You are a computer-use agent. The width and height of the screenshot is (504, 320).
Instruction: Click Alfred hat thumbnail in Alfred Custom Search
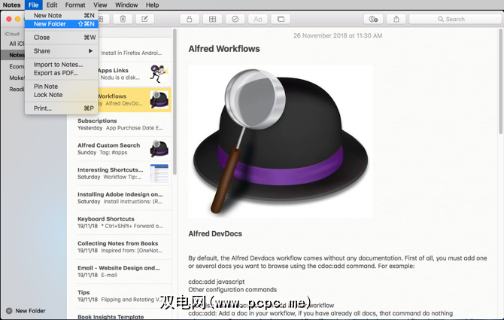click(x=159, y=148)
